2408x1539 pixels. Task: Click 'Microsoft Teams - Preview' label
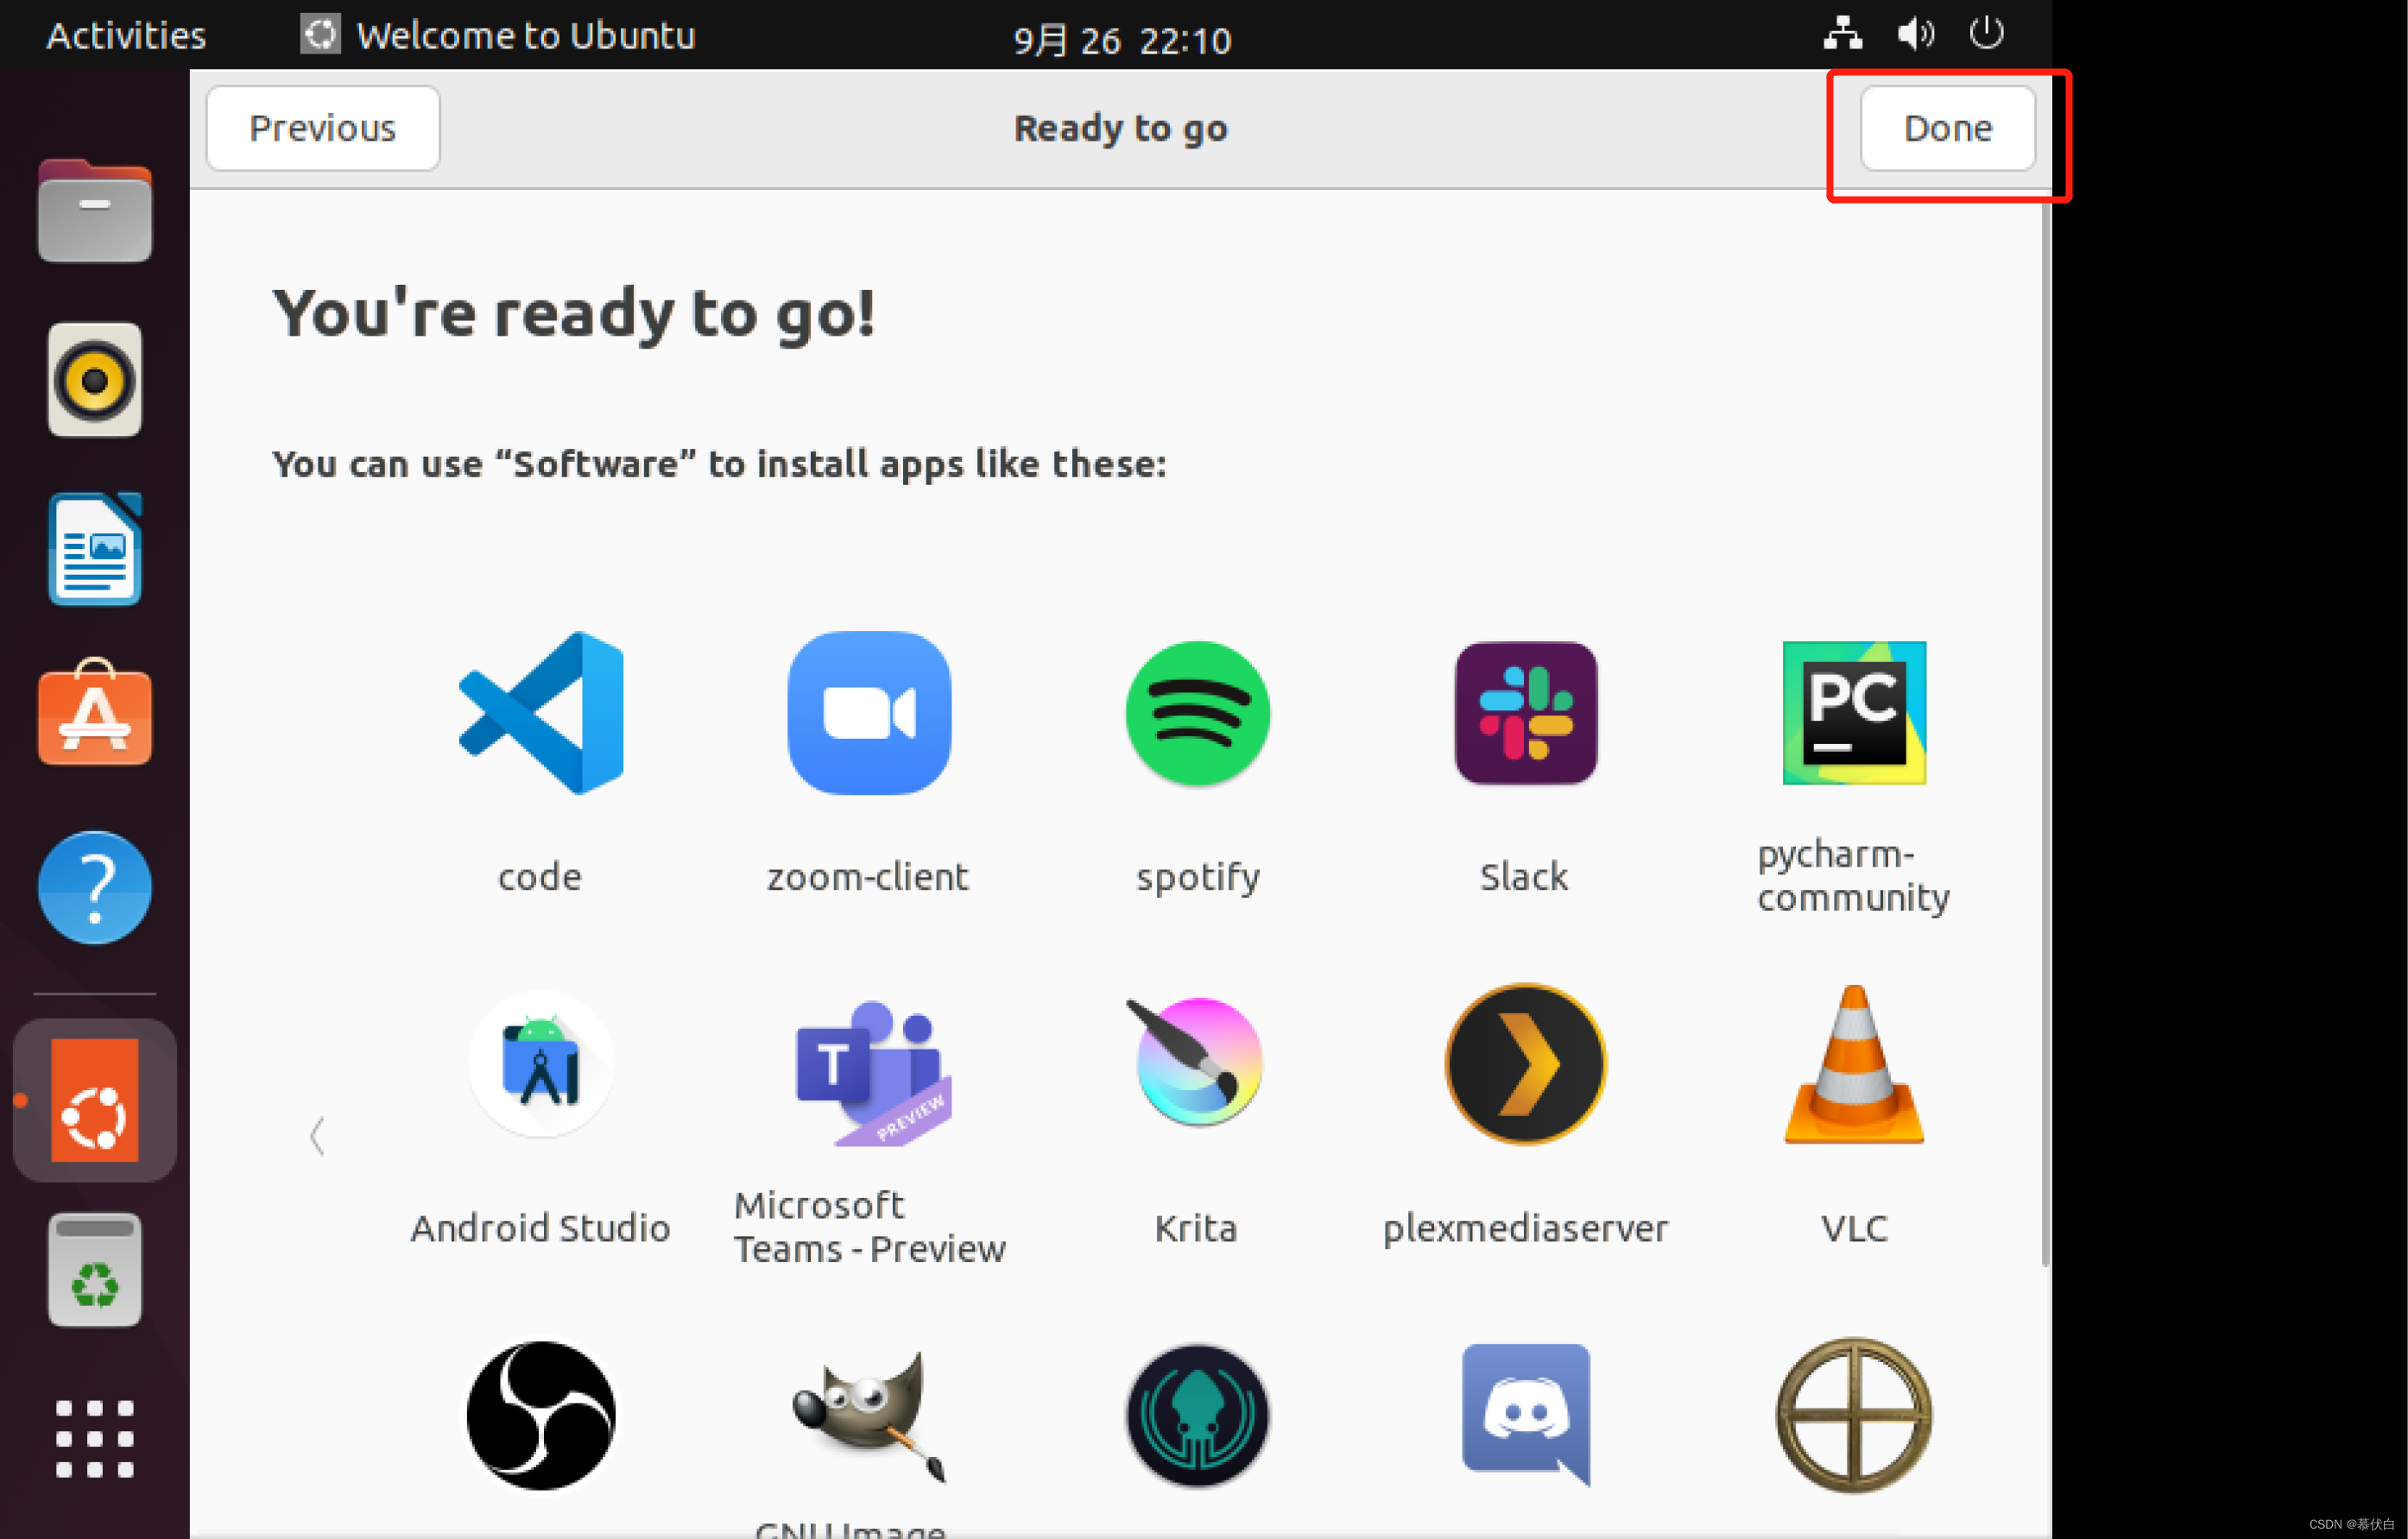click(869, 1228)
